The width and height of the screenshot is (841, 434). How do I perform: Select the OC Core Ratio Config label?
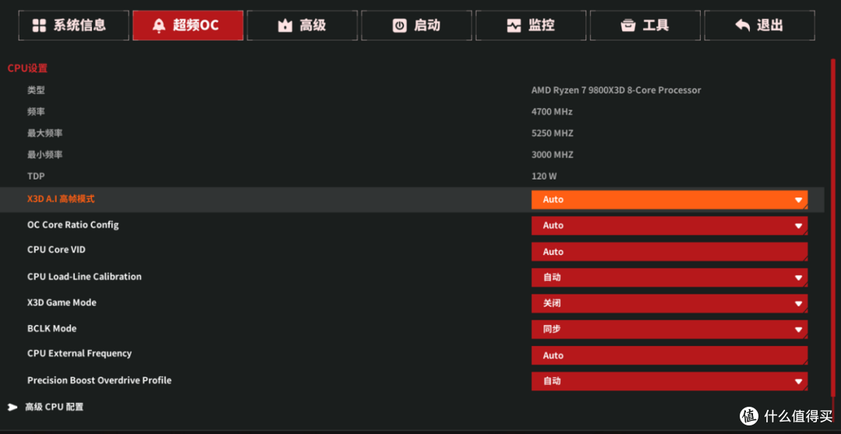[73, 225]
